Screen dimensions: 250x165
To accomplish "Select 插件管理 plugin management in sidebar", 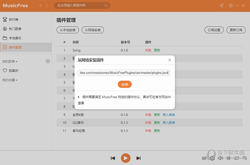I will tap(26, 47).
